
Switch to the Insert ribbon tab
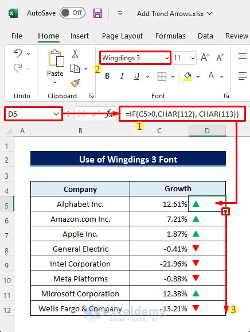pos(80,36)
